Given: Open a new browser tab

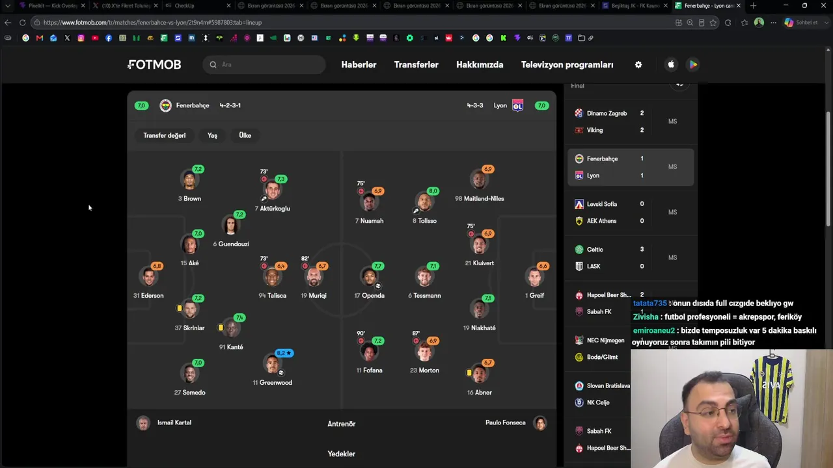Looking at the screenshot, I should pos(754,6).
